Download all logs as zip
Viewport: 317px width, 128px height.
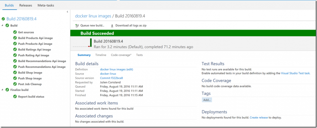131,26
